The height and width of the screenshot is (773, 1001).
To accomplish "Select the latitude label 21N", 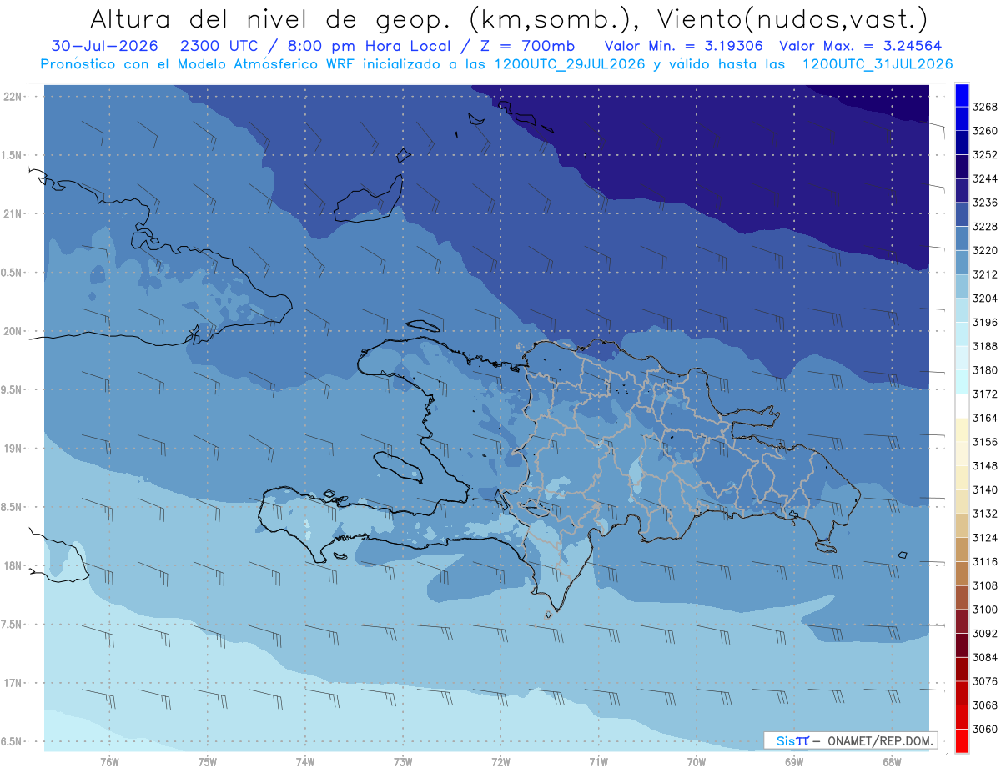I will (x=13, y=213).
